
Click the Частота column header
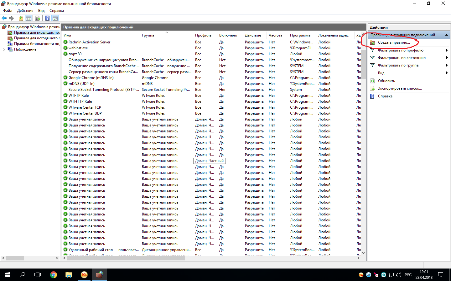click(277, 35)
